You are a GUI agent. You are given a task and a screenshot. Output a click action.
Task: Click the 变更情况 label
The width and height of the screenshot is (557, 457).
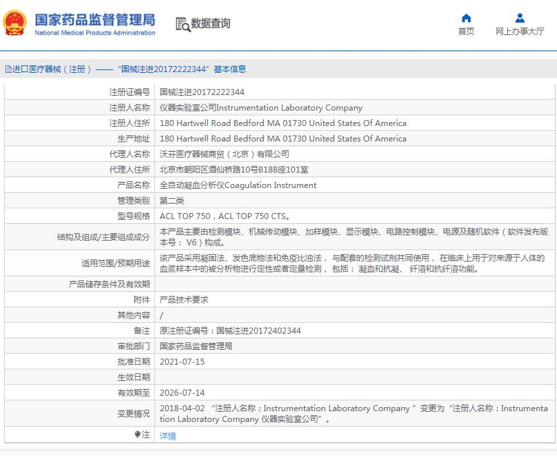134,414
